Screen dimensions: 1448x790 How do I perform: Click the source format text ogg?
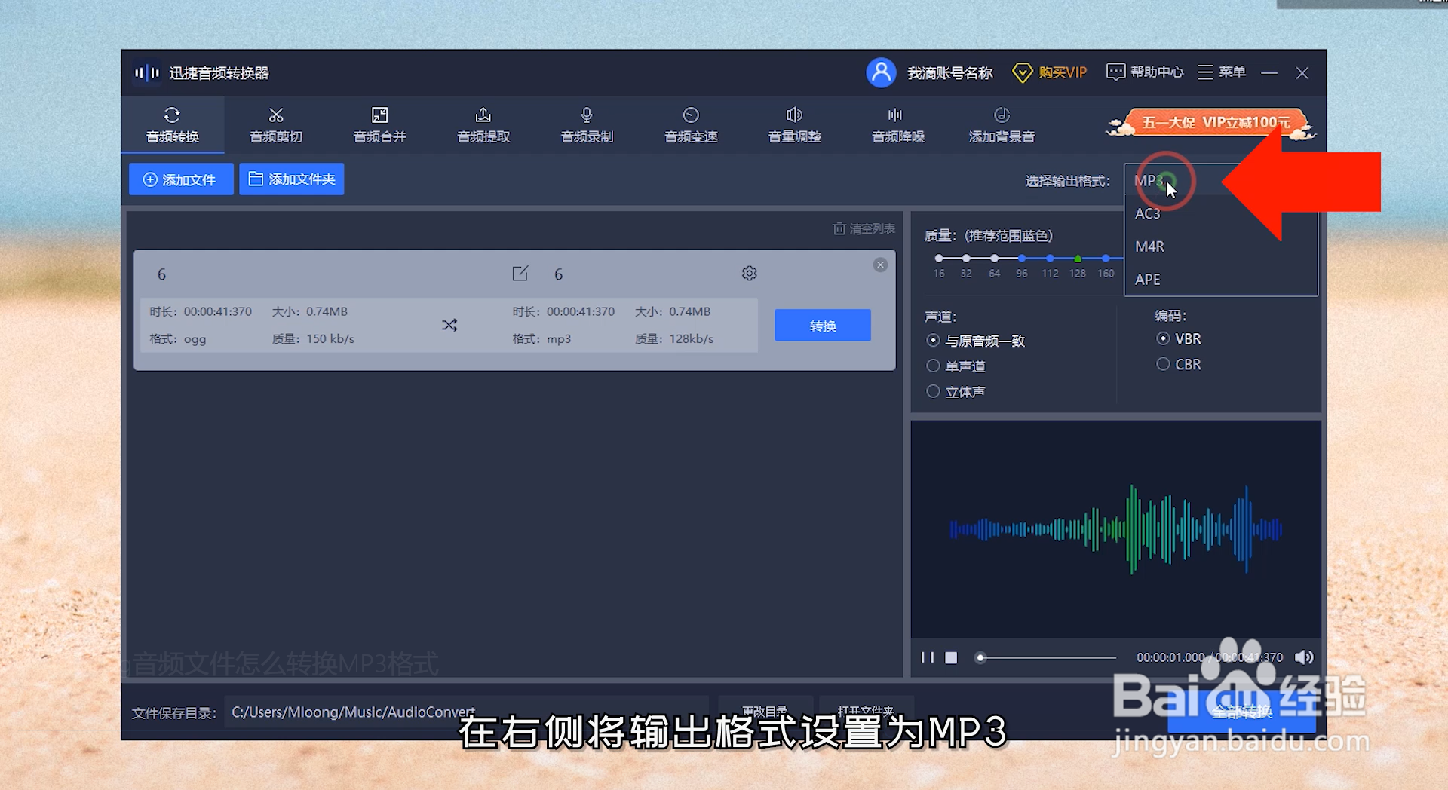(x=195, y=339)
